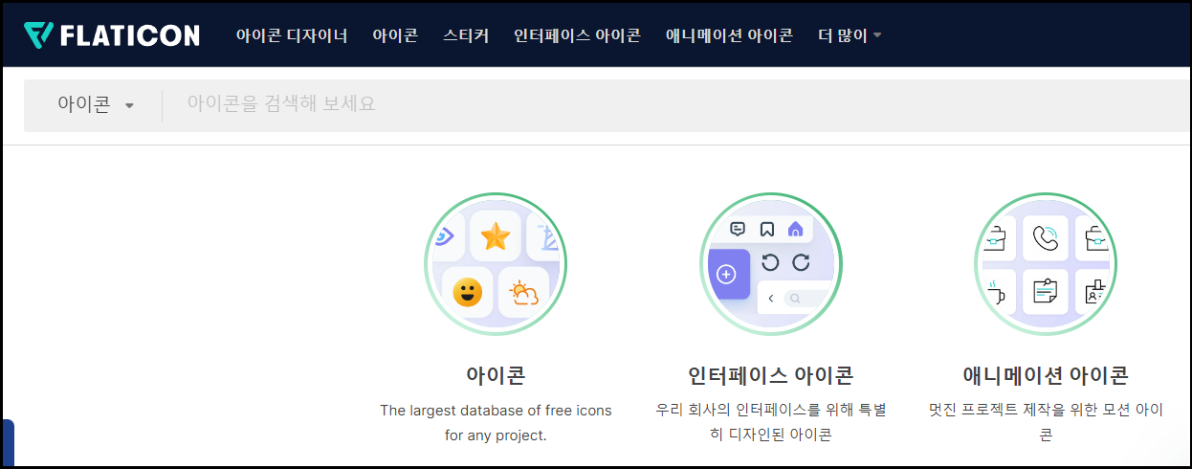Click the back chevron icon in the interface thumbnail

771,299
